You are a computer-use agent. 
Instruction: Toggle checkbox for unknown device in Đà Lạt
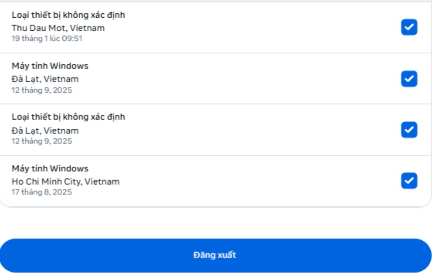point(409,130)
